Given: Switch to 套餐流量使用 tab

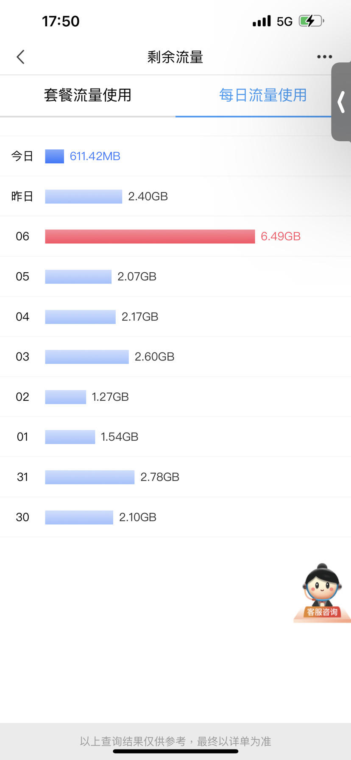Looking at the screenshot, I should pos(88,95).
